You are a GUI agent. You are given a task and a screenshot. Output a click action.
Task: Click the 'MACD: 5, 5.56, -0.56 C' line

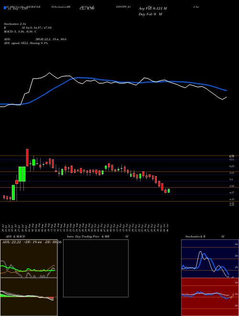pyautogui.click(x=20, y=32)
